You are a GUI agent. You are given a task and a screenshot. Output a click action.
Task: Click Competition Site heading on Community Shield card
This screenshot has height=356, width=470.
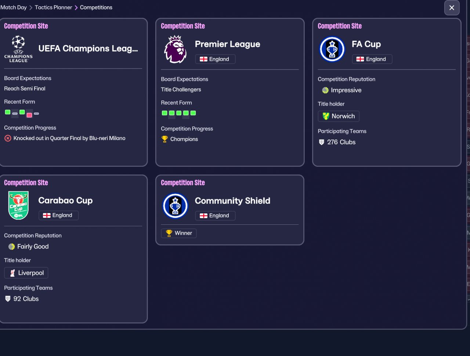tap(183, 183)
